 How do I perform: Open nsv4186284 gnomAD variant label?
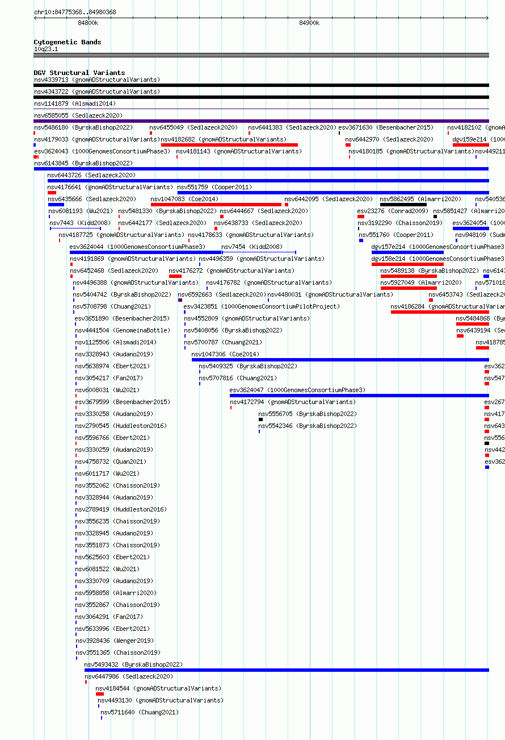(448, 306)
